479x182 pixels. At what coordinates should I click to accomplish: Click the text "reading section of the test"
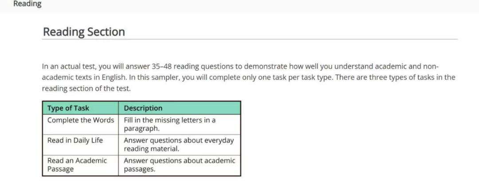coord(86,89)
